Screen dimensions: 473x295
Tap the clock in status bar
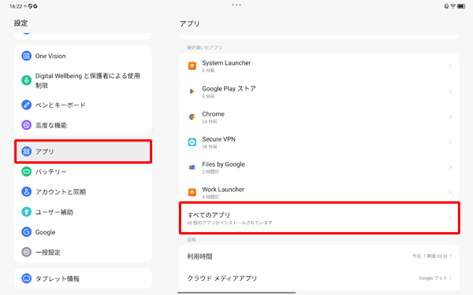16,6
